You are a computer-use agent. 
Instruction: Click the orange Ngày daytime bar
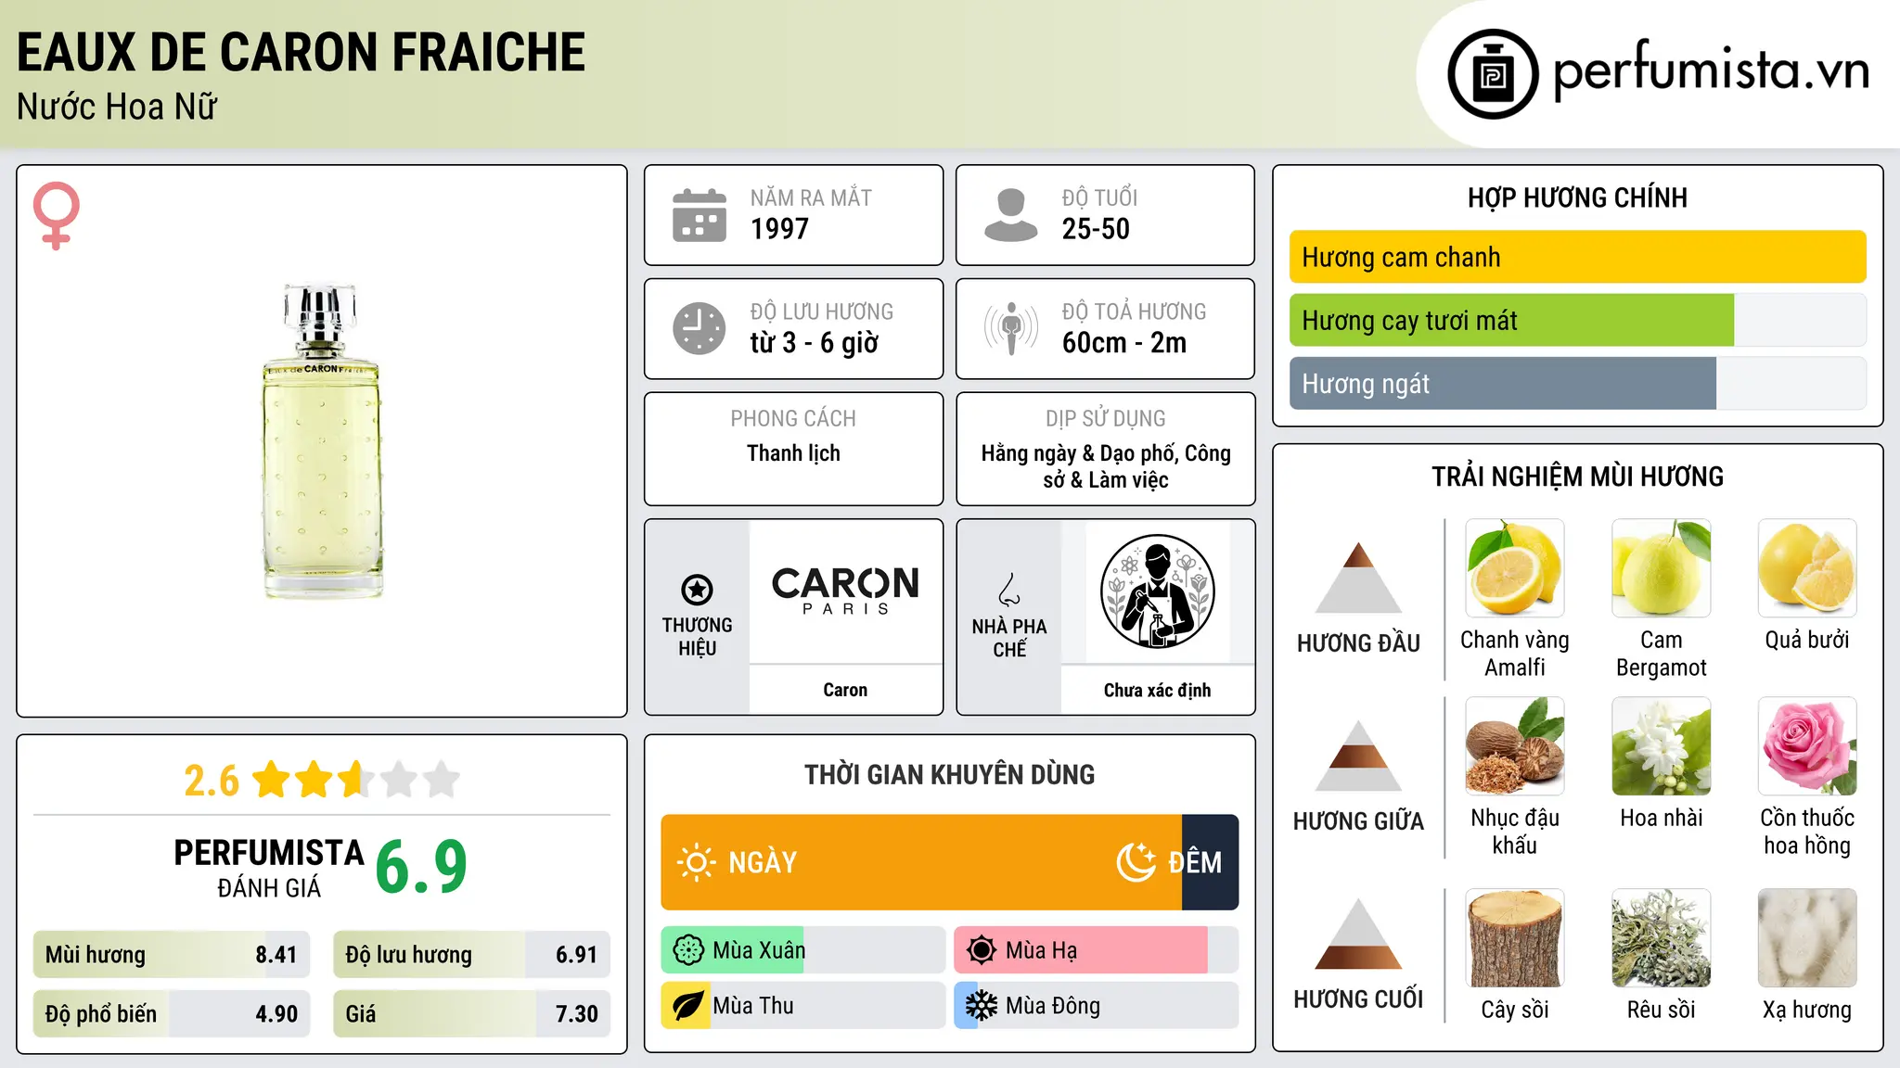tap(921, 862)
